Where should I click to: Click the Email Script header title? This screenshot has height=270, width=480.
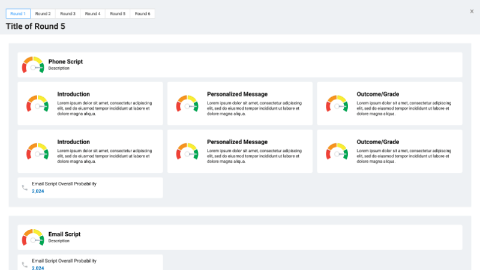click(x=64, y=234)
